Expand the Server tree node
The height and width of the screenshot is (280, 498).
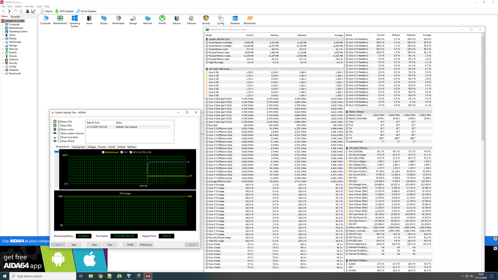point(3,35)
